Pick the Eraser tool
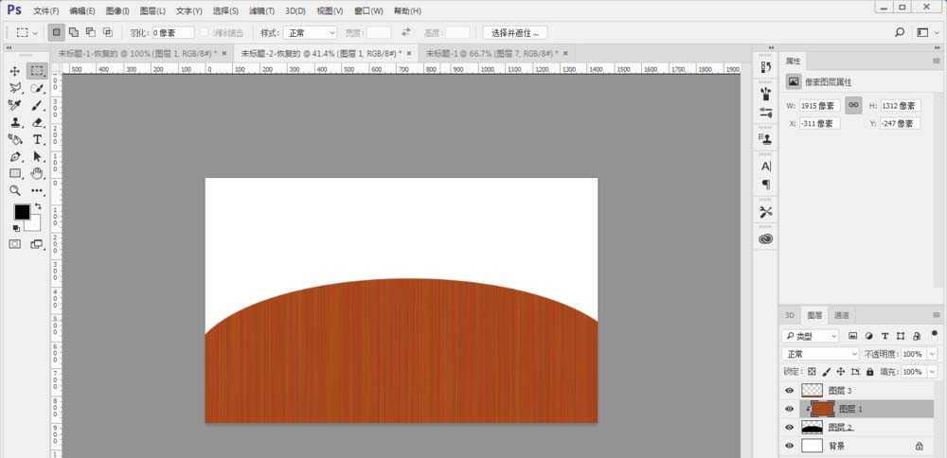Image resolution: width=947 pixels, height=458 pixels. click(38, 122)
